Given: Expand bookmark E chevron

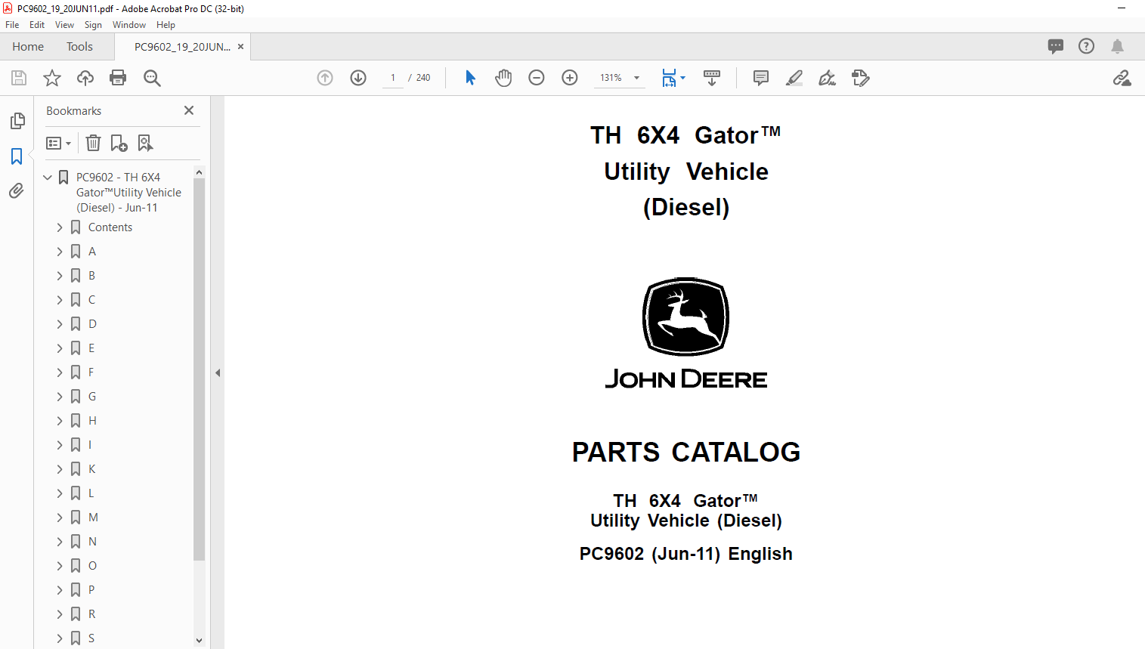Looking at the screenshot, I should click(x=60, y=348).
